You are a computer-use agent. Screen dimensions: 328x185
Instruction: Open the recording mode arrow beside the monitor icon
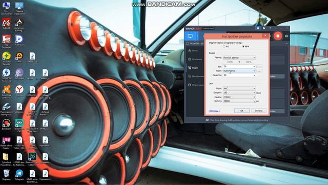[x=197, y=36]
